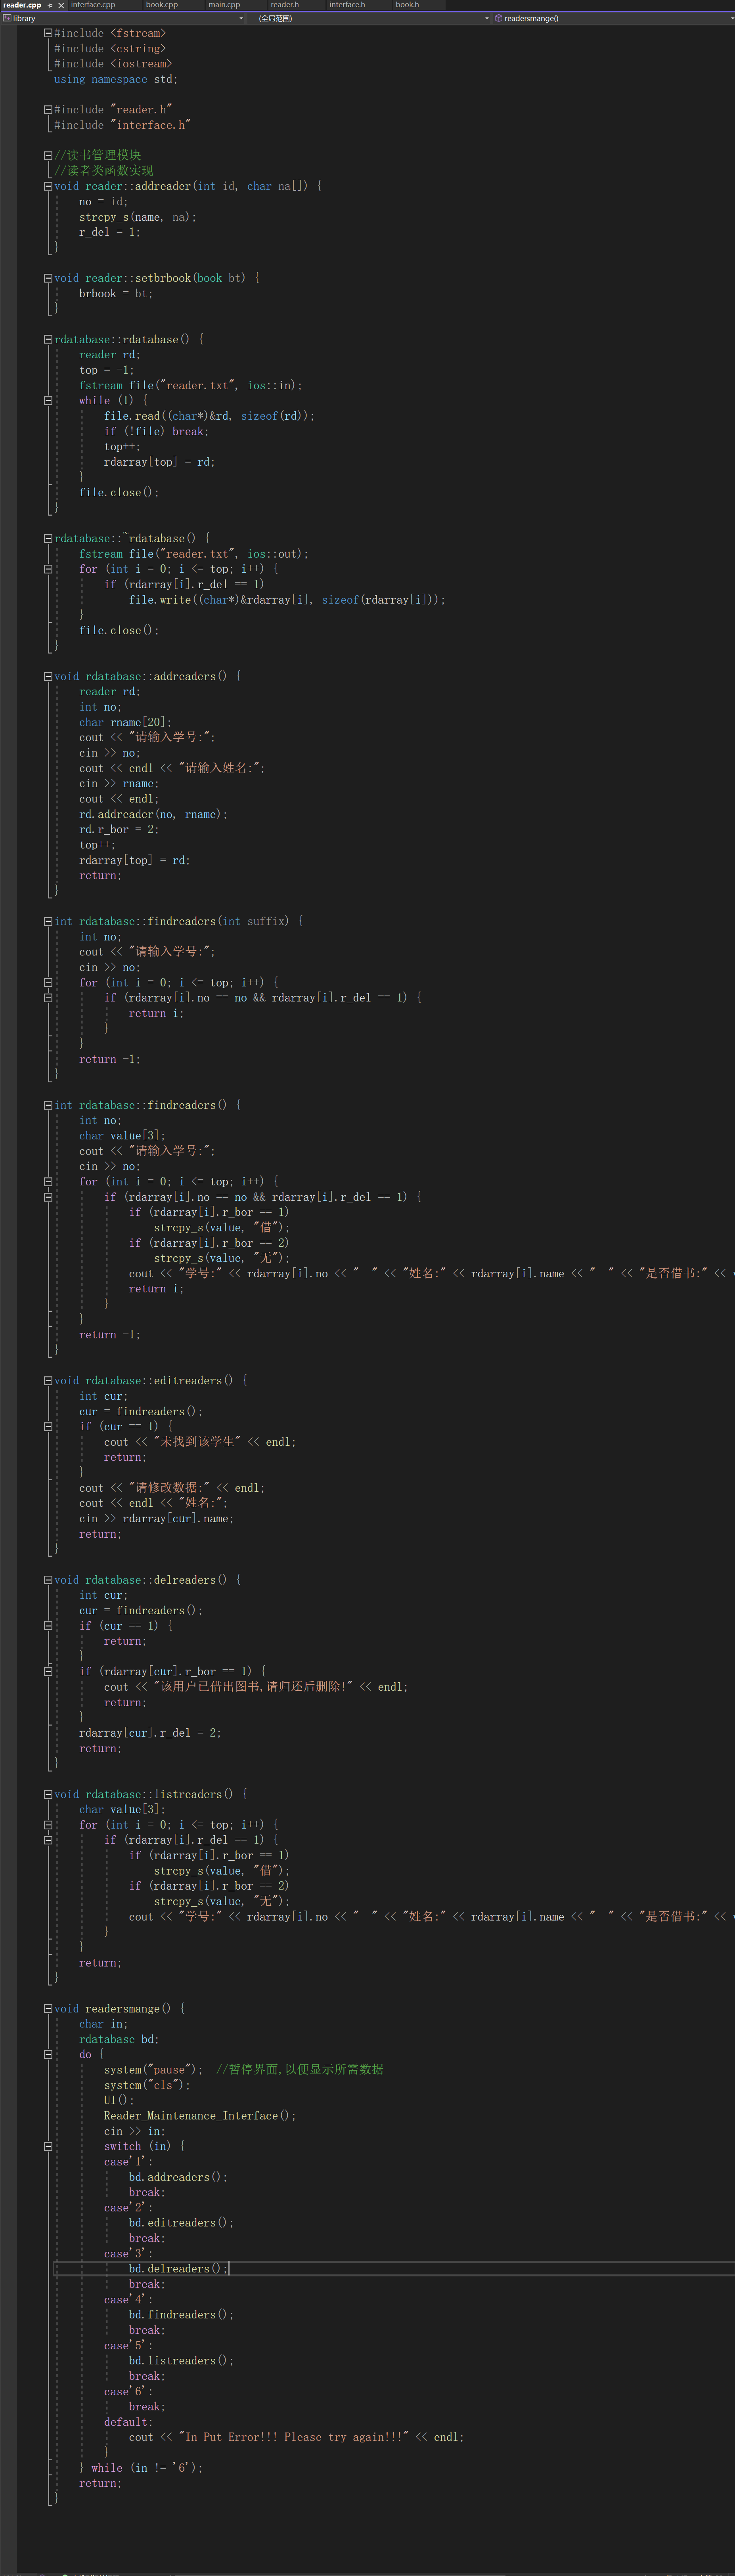The height and width of the screenshot is (2576, 735).
Task: Click the 'rd.addreader(no, rname);' line
Action: (x=154, y=814)
